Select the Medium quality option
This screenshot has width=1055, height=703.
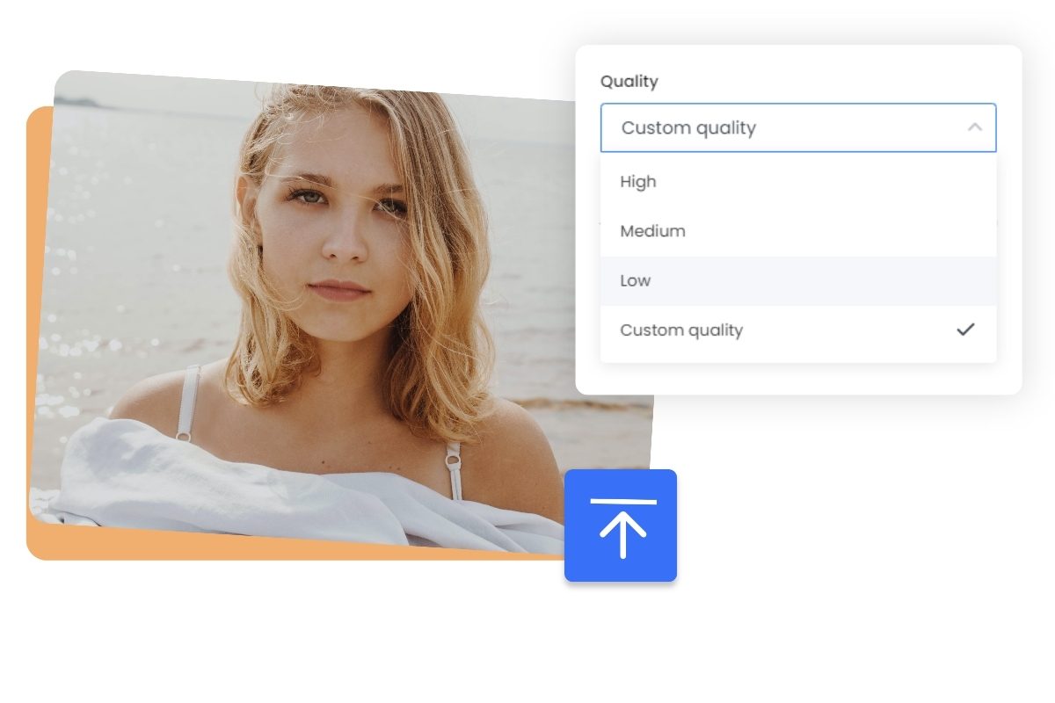pos(652,230)
